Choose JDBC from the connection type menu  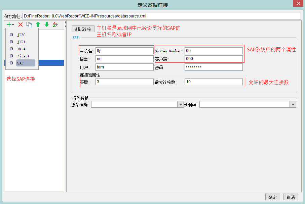[22, 35]
